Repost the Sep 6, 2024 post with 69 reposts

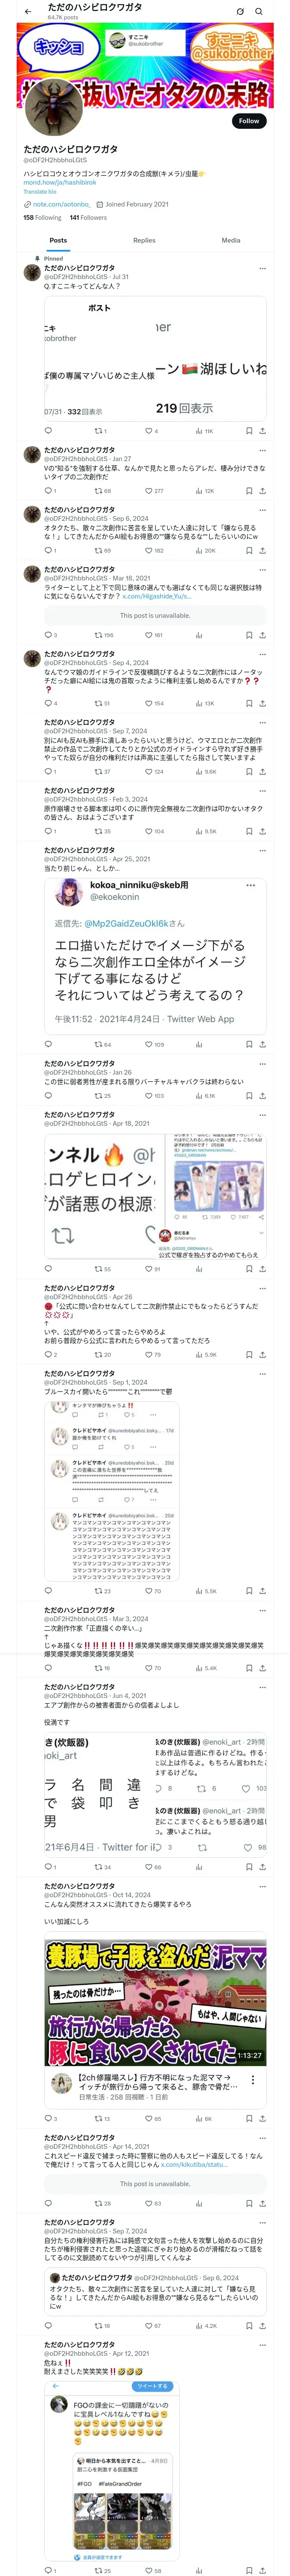click(103, 550)
